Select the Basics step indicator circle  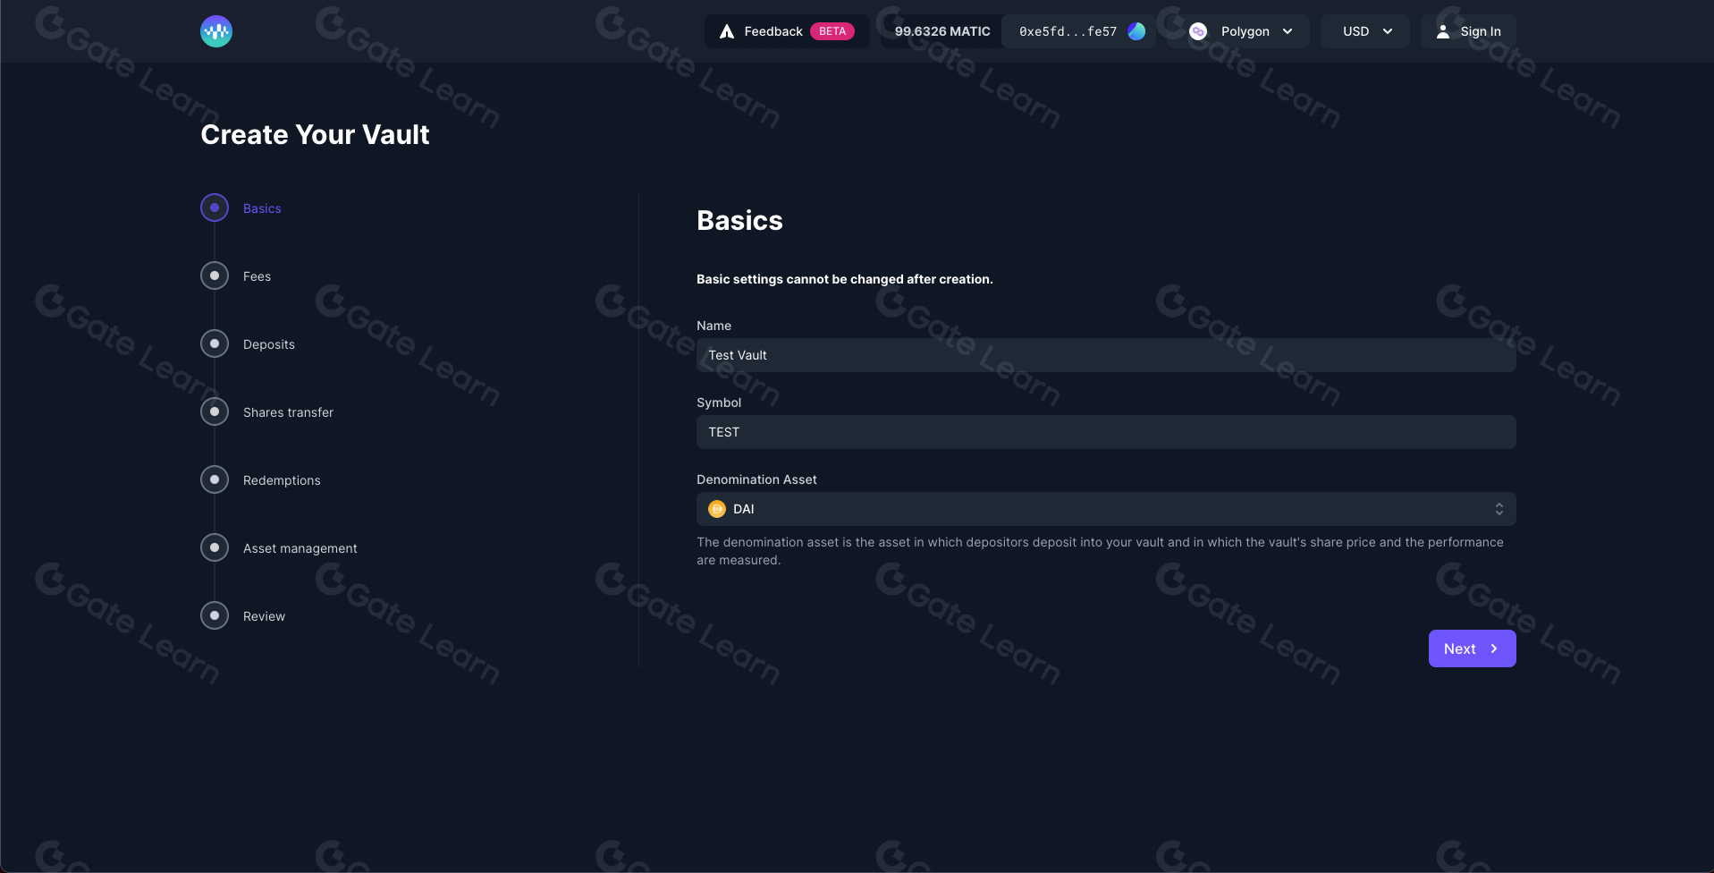[x=214, y=207]
